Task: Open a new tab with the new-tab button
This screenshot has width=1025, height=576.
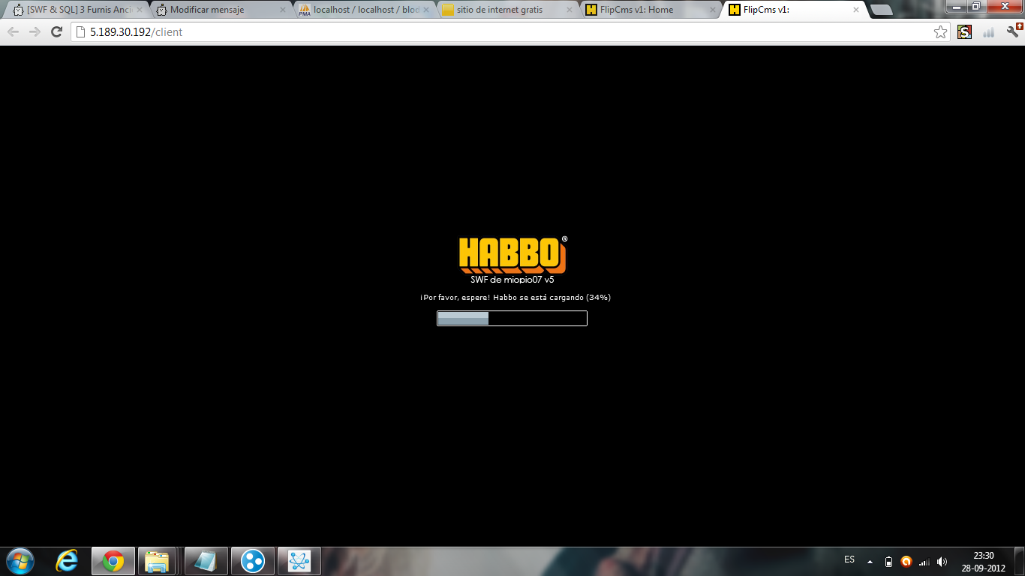Action: (x=882, y=10)
